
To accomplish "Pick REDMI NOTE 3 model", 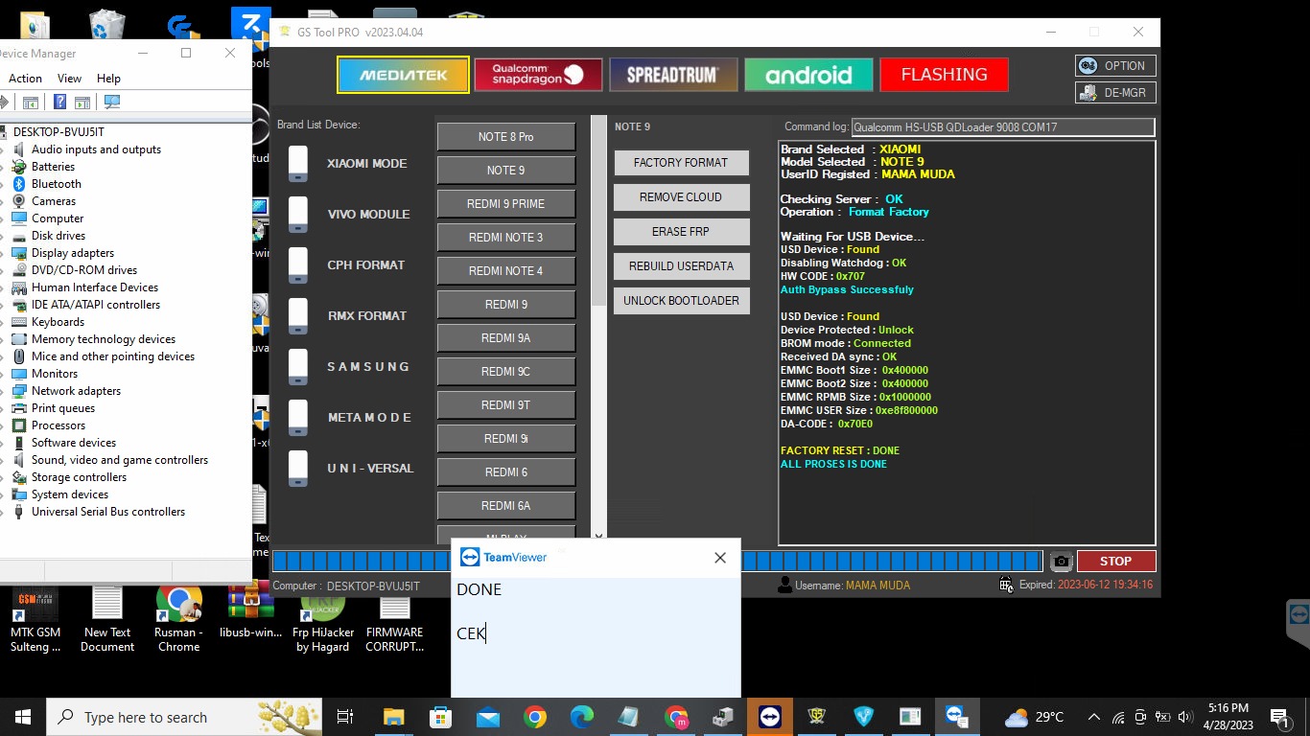I will [506, 238].
